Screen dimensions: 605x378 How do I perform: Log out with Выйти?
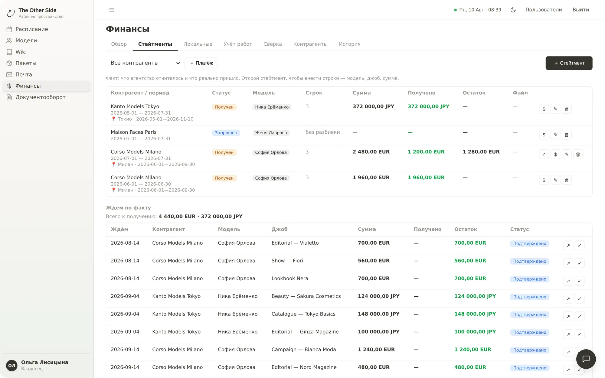(x=581, y=10)
